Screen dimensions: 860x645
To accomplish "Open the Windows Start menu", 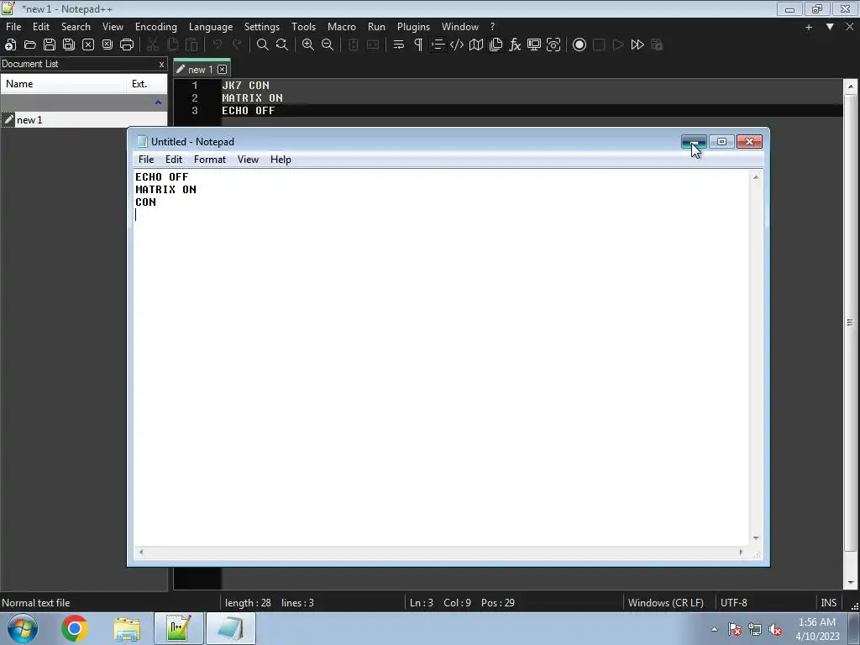I will pos(23,628).
